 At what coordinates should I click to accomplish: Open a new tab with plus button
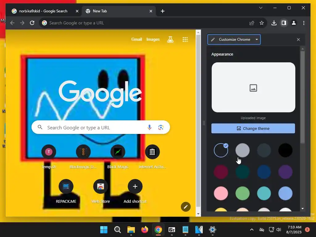[163, 11]
